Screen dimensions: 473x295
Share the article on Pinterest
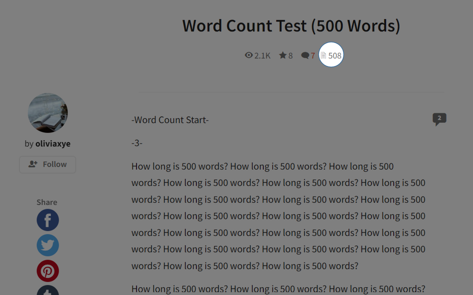pos(48,271)
